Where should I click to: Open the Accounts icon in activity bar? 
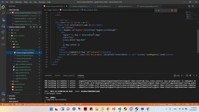point(3,94)
